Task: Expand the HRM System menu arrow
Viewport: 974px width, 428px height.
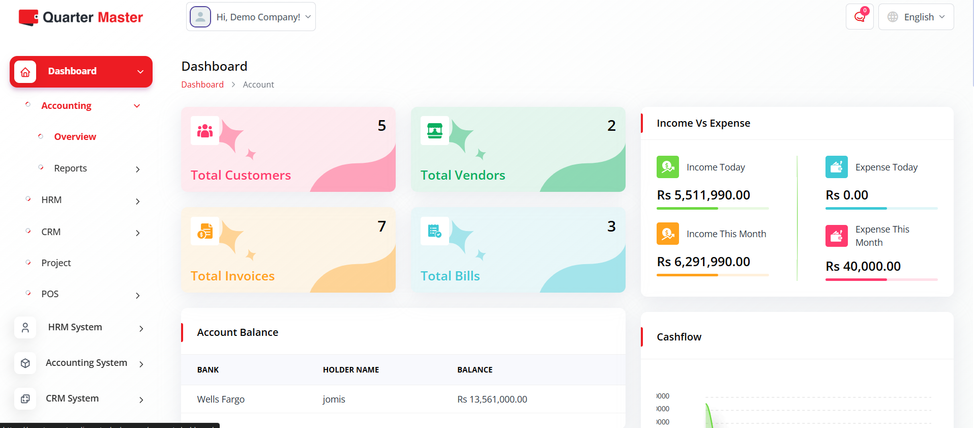Action: pyautogui.click(x=141, y=328)
